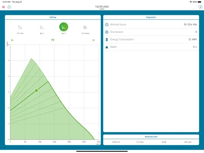The width and height of the screenshot is (204, 153).
Task: Click the 0h 35m 49s value
Action: [190, 25]
